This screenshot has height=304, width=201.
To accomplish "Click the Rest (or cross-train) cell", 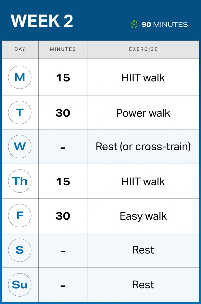I will pos(143,147).
